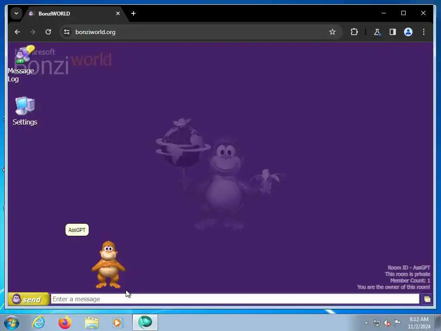Open a new tab with plus

[134, 13]
